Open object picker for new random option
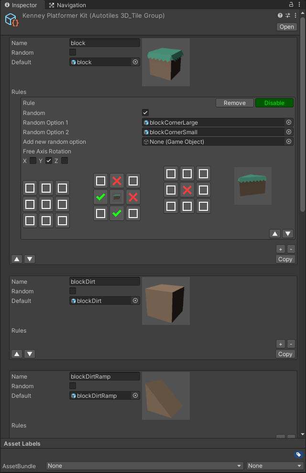This screenshot has width=306, height=473. [289, 141]
